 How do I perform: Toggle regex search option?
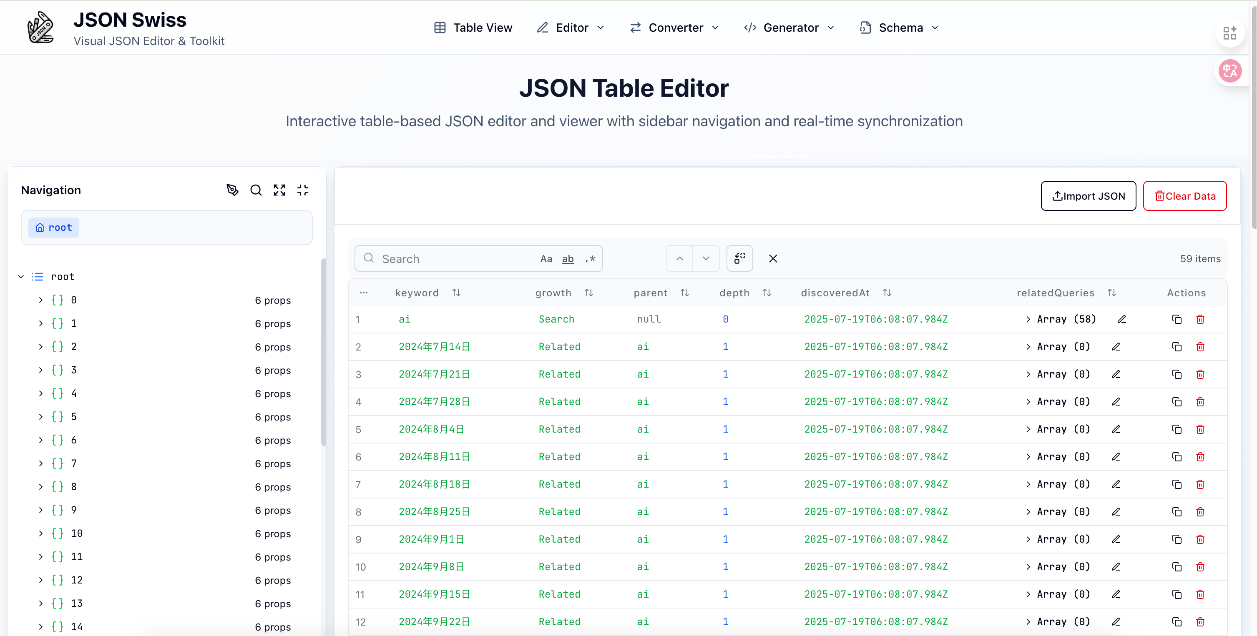pyautogui.click(x=590, y=259)
